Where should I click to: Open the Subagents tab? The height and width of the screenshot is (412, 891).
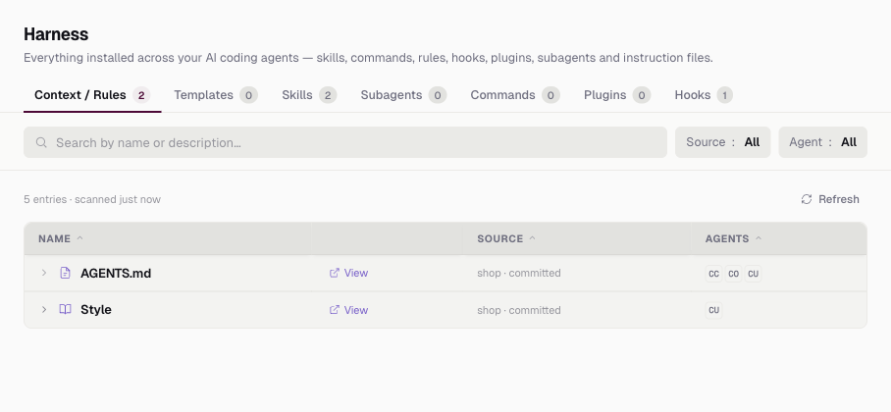403,95
